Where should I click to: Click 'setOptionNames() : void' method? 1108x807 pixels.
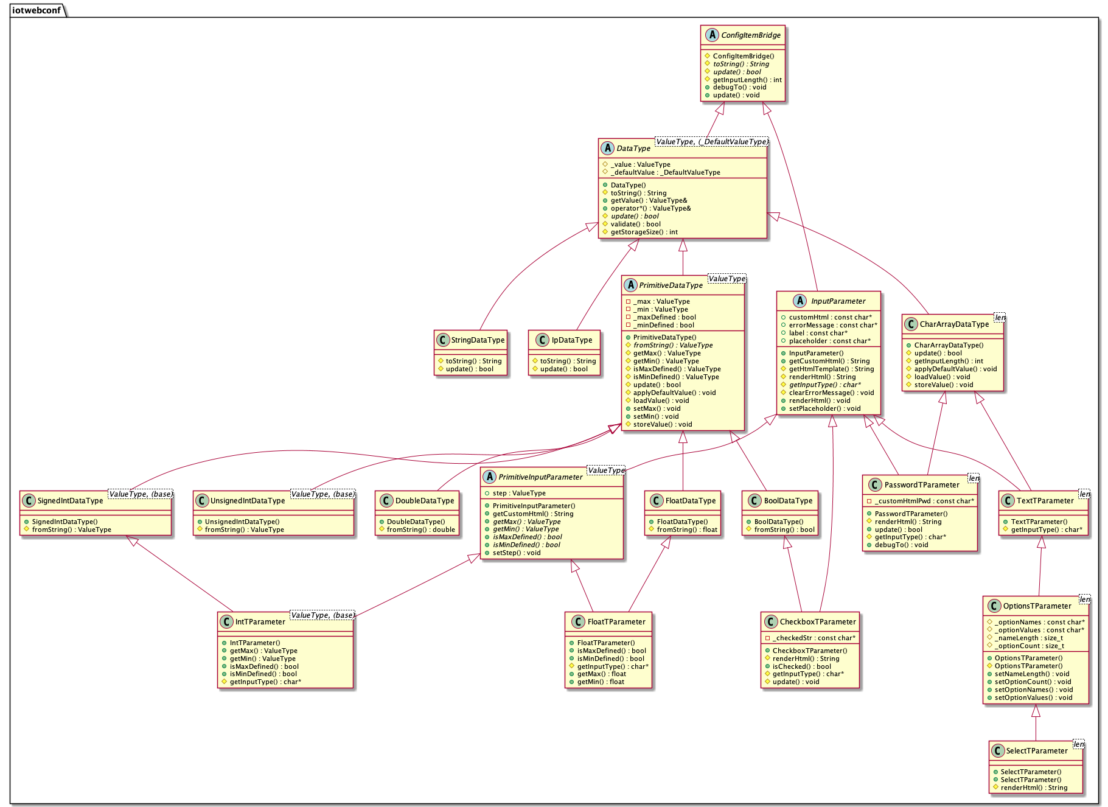[x=1034, y=690]
